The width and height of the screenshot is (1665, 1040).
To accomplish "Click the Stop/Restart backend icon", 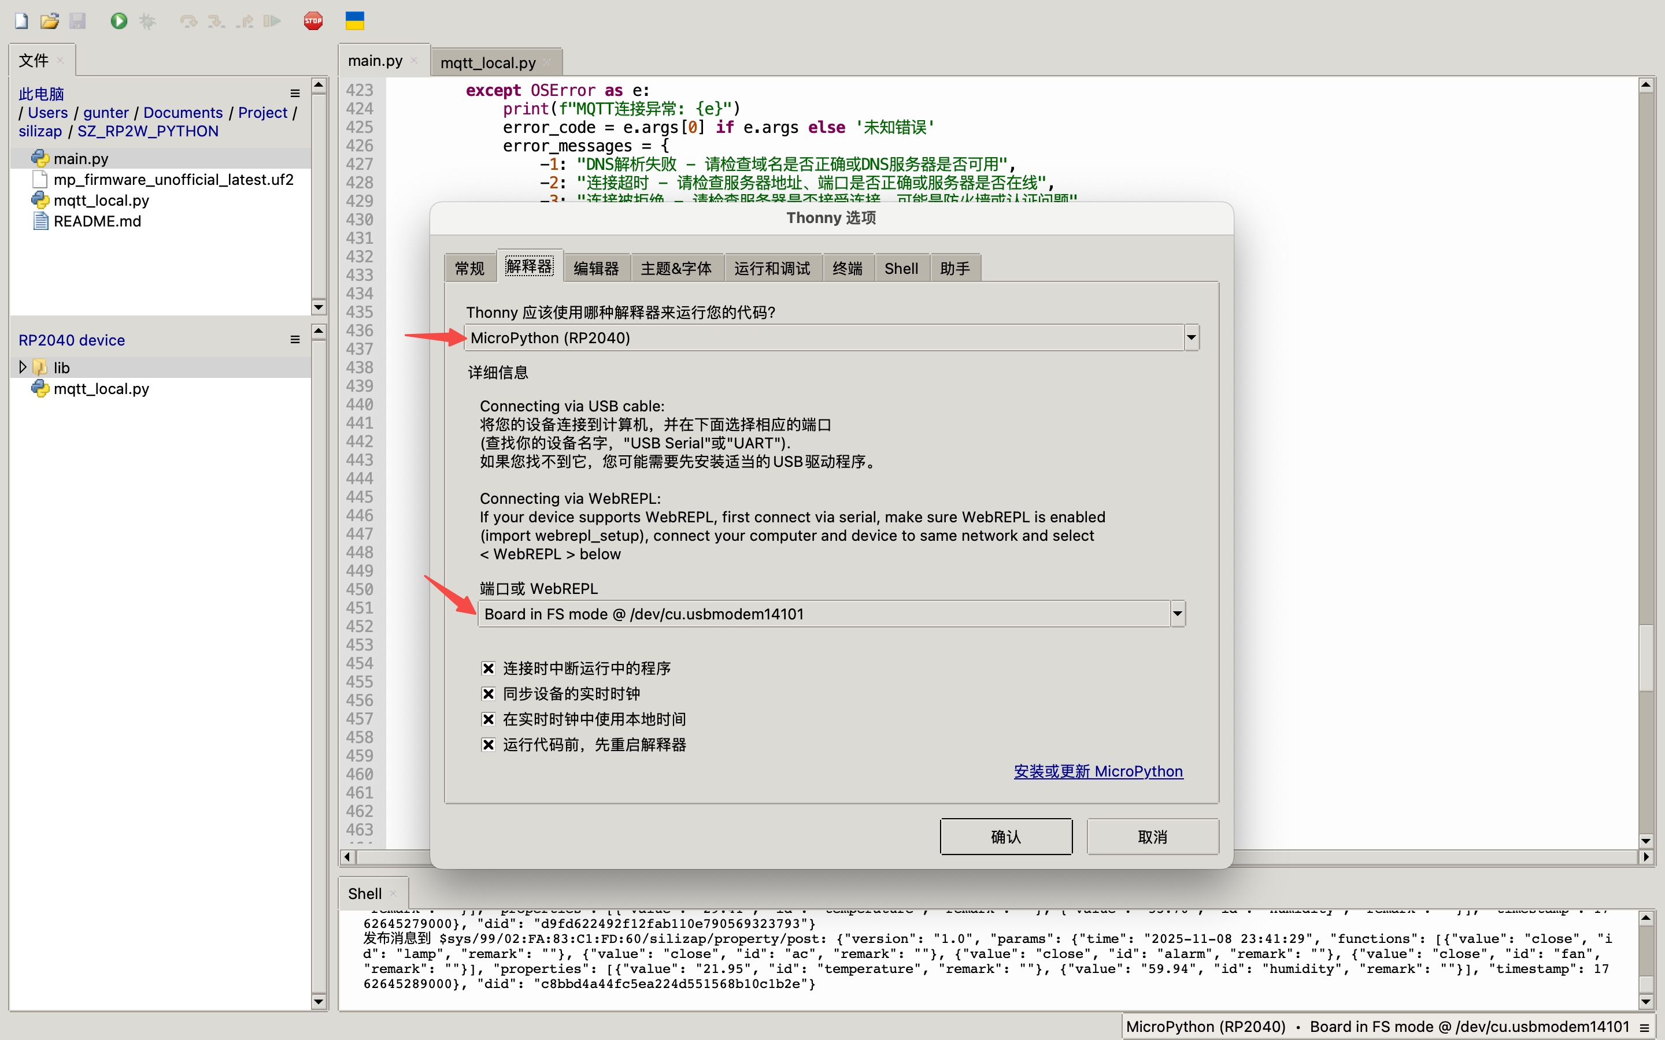I will [x=314, y=21].
